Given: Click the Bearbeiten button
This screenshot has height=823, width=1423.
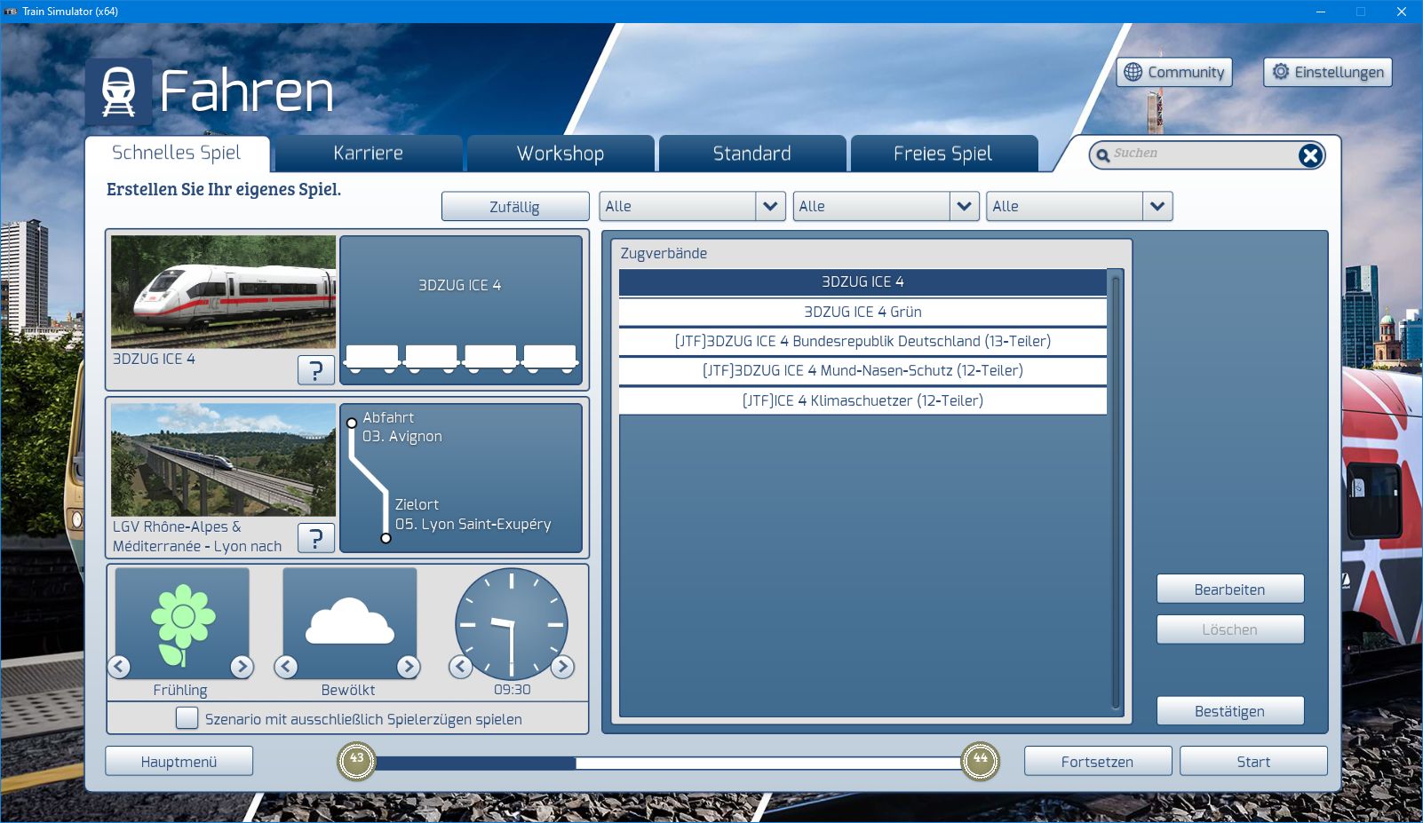Looking at the screenshot, I should tap(1230, 590).
